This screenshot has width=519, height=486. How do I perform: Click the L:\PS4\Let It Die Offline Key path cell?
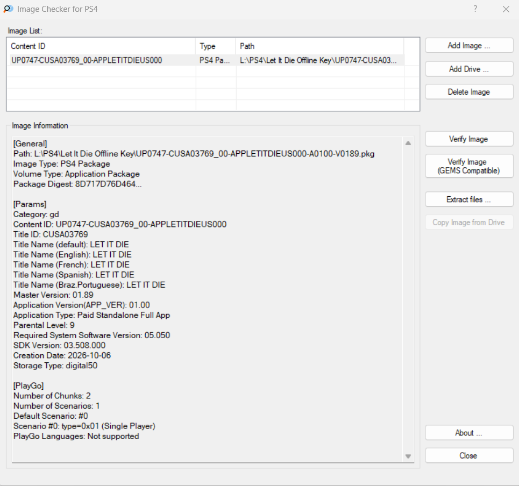[x=318, y=60]
